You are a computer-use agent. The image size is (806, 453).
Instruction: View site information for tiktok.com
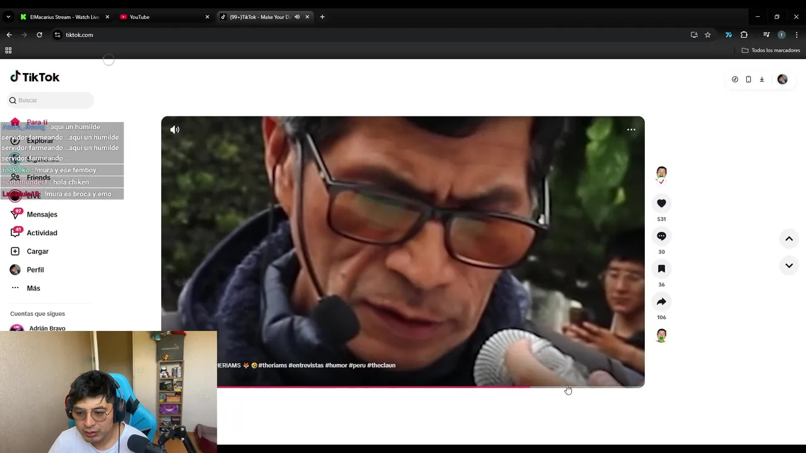click(57, 35)
